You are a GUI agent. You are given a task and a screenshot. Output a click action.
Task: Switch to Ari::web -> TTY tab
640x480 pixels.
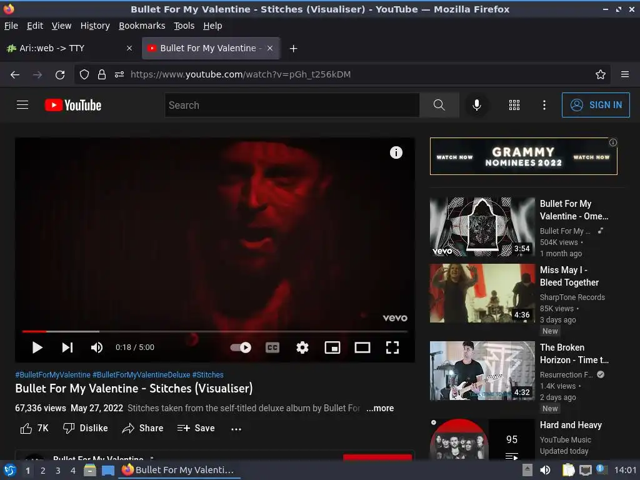pyautogui.click(x=69, y=48)
